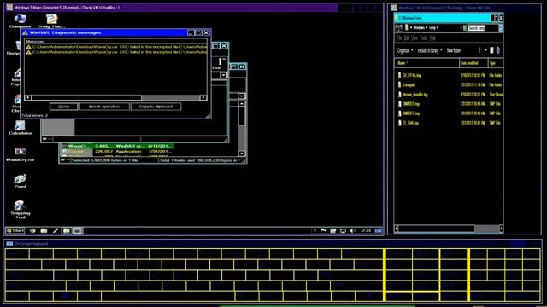The image size is (547, 307).
Task: Select the first CRC failed warning message
Action: (116, 47)
